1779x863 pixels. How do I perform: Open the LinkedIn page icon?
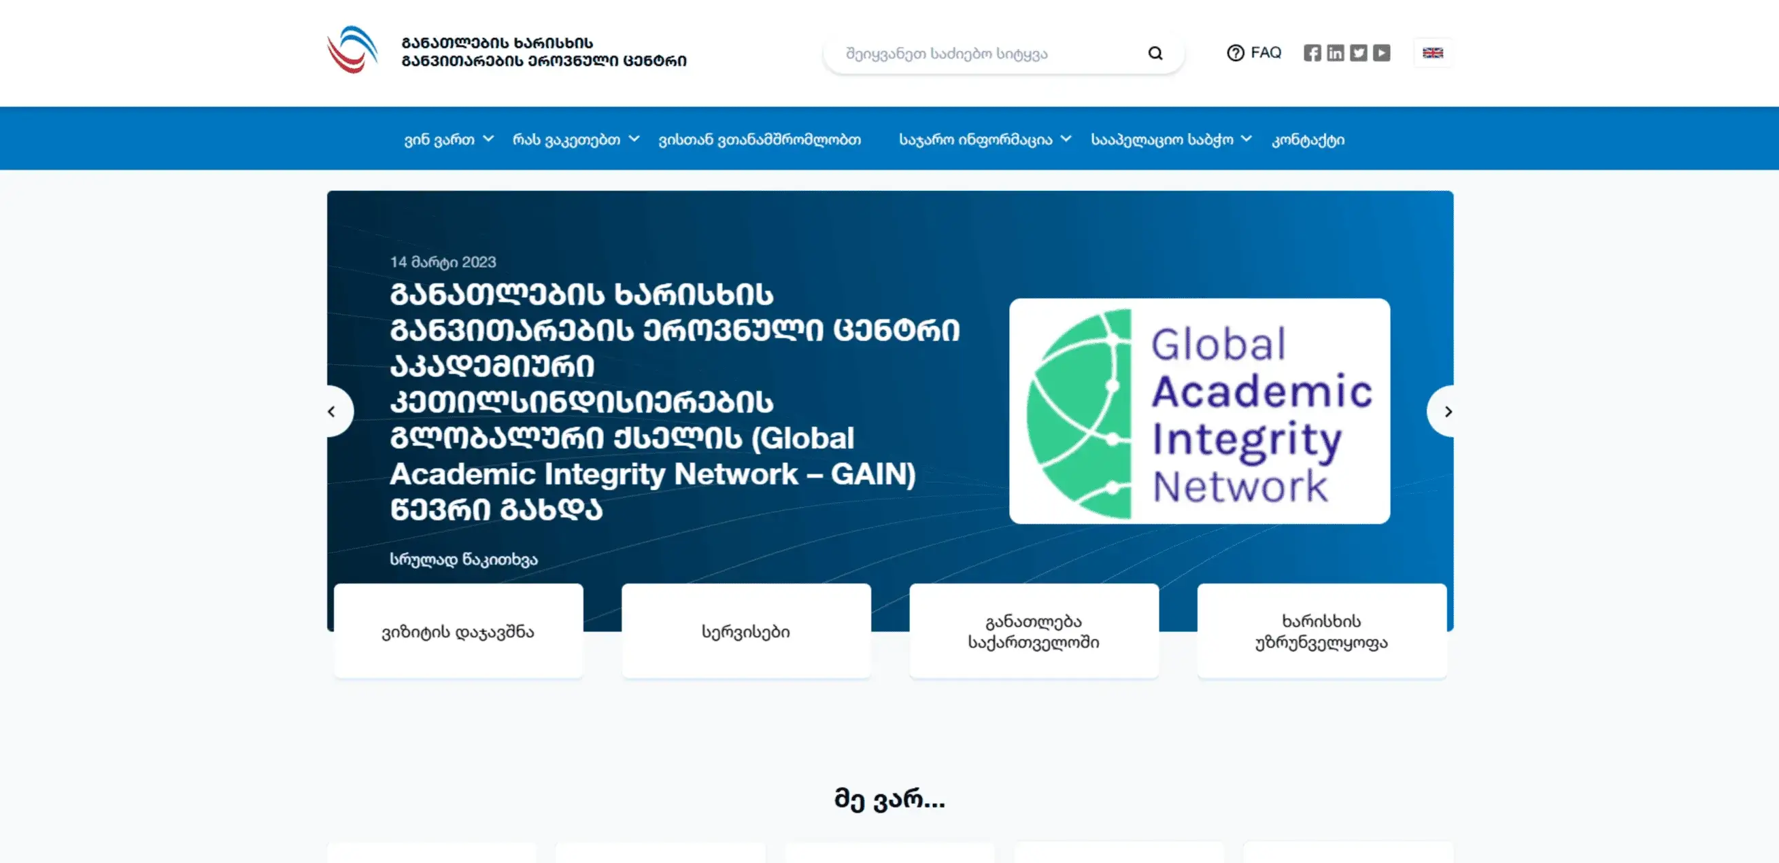click(1336, 53)
